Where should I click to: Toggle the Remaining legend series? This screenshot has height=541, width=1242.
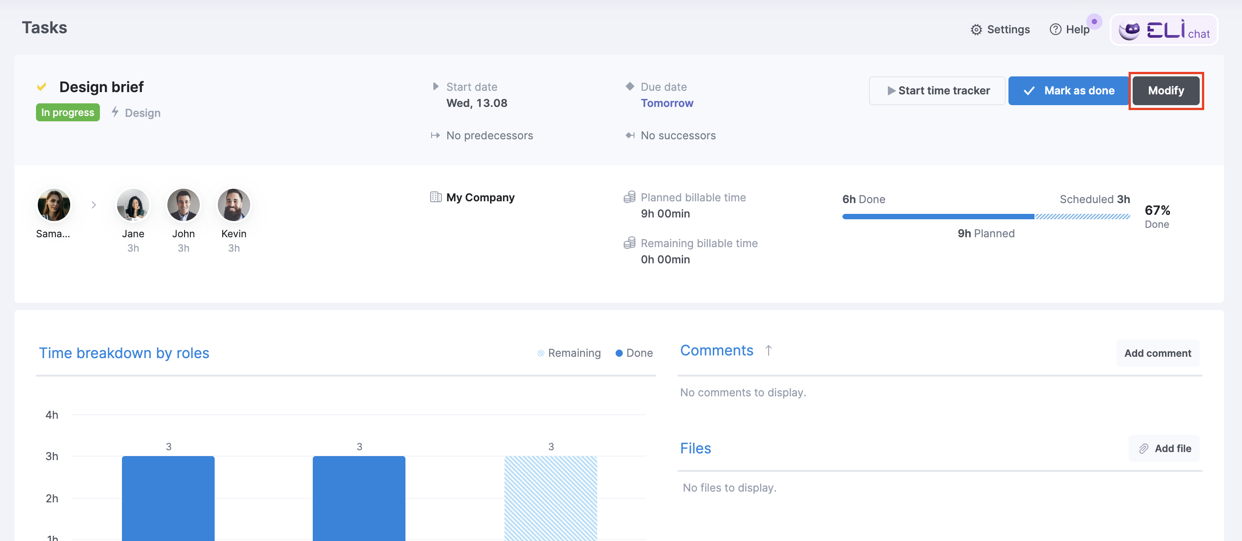tap(569, 353)
